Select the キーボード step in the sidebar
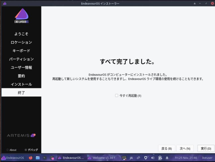 21,51
